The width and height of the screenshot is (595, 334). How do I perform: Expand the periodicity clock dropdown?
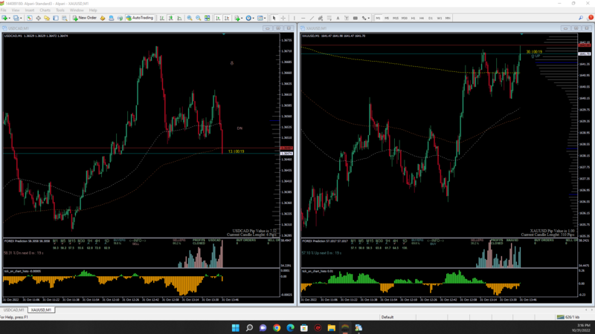[x=254, y=18]
